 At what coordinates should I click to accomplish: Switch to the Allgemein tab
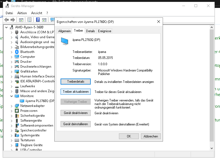(64, 31)
